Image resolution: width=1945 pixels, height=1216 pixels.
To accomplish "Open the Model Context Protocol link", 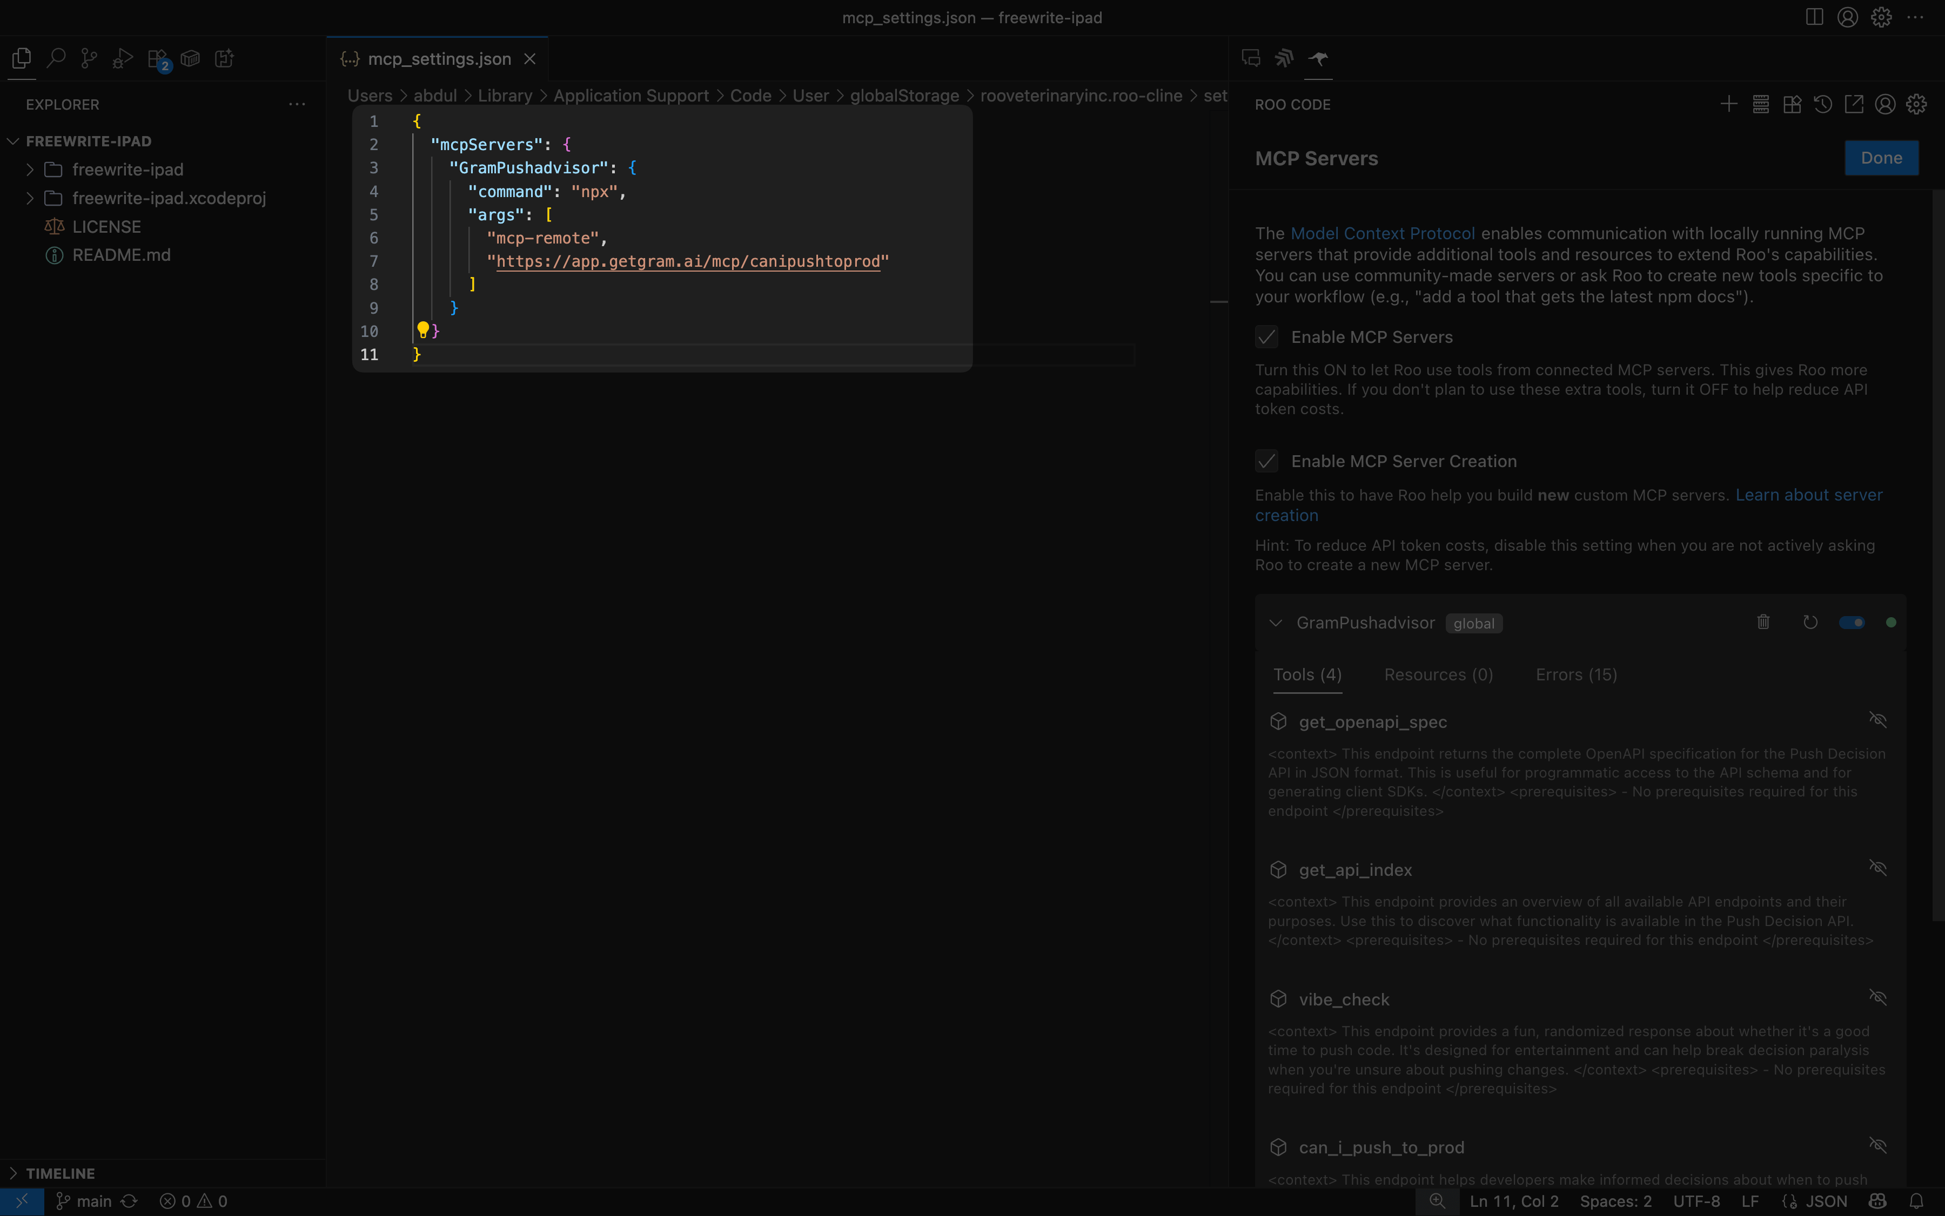I will [1383, 233].
